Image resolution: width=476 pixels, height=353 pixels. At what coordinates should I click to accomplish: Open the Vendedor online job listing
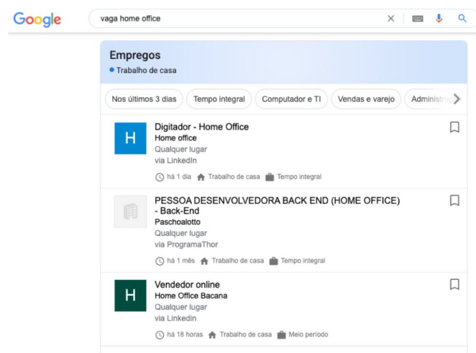pyautogui.click(x=187, y=285)
